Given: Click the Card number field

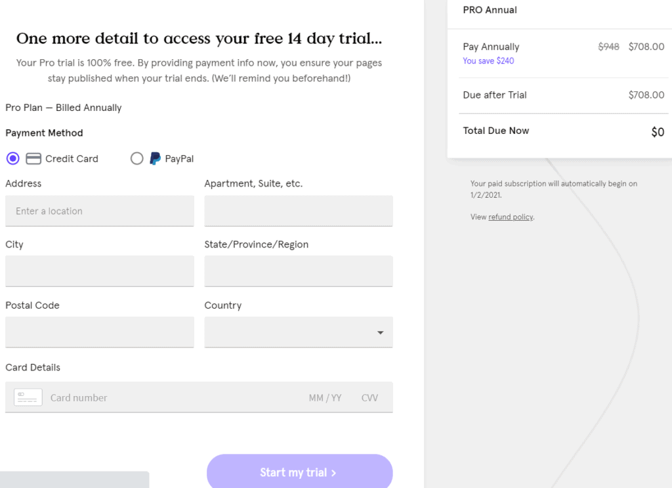Looking at the screenshot, I should pyautogui.click(x=171, y=398).
